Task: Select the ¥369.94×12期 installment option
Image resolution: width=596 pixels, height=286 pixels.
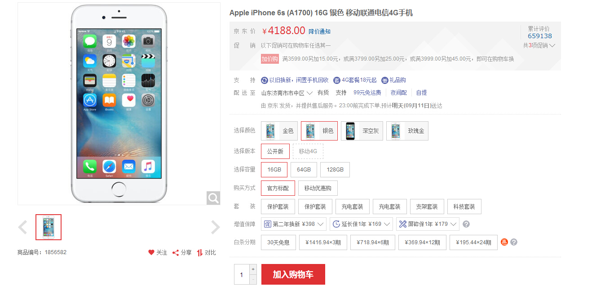Action: (422, 242)
